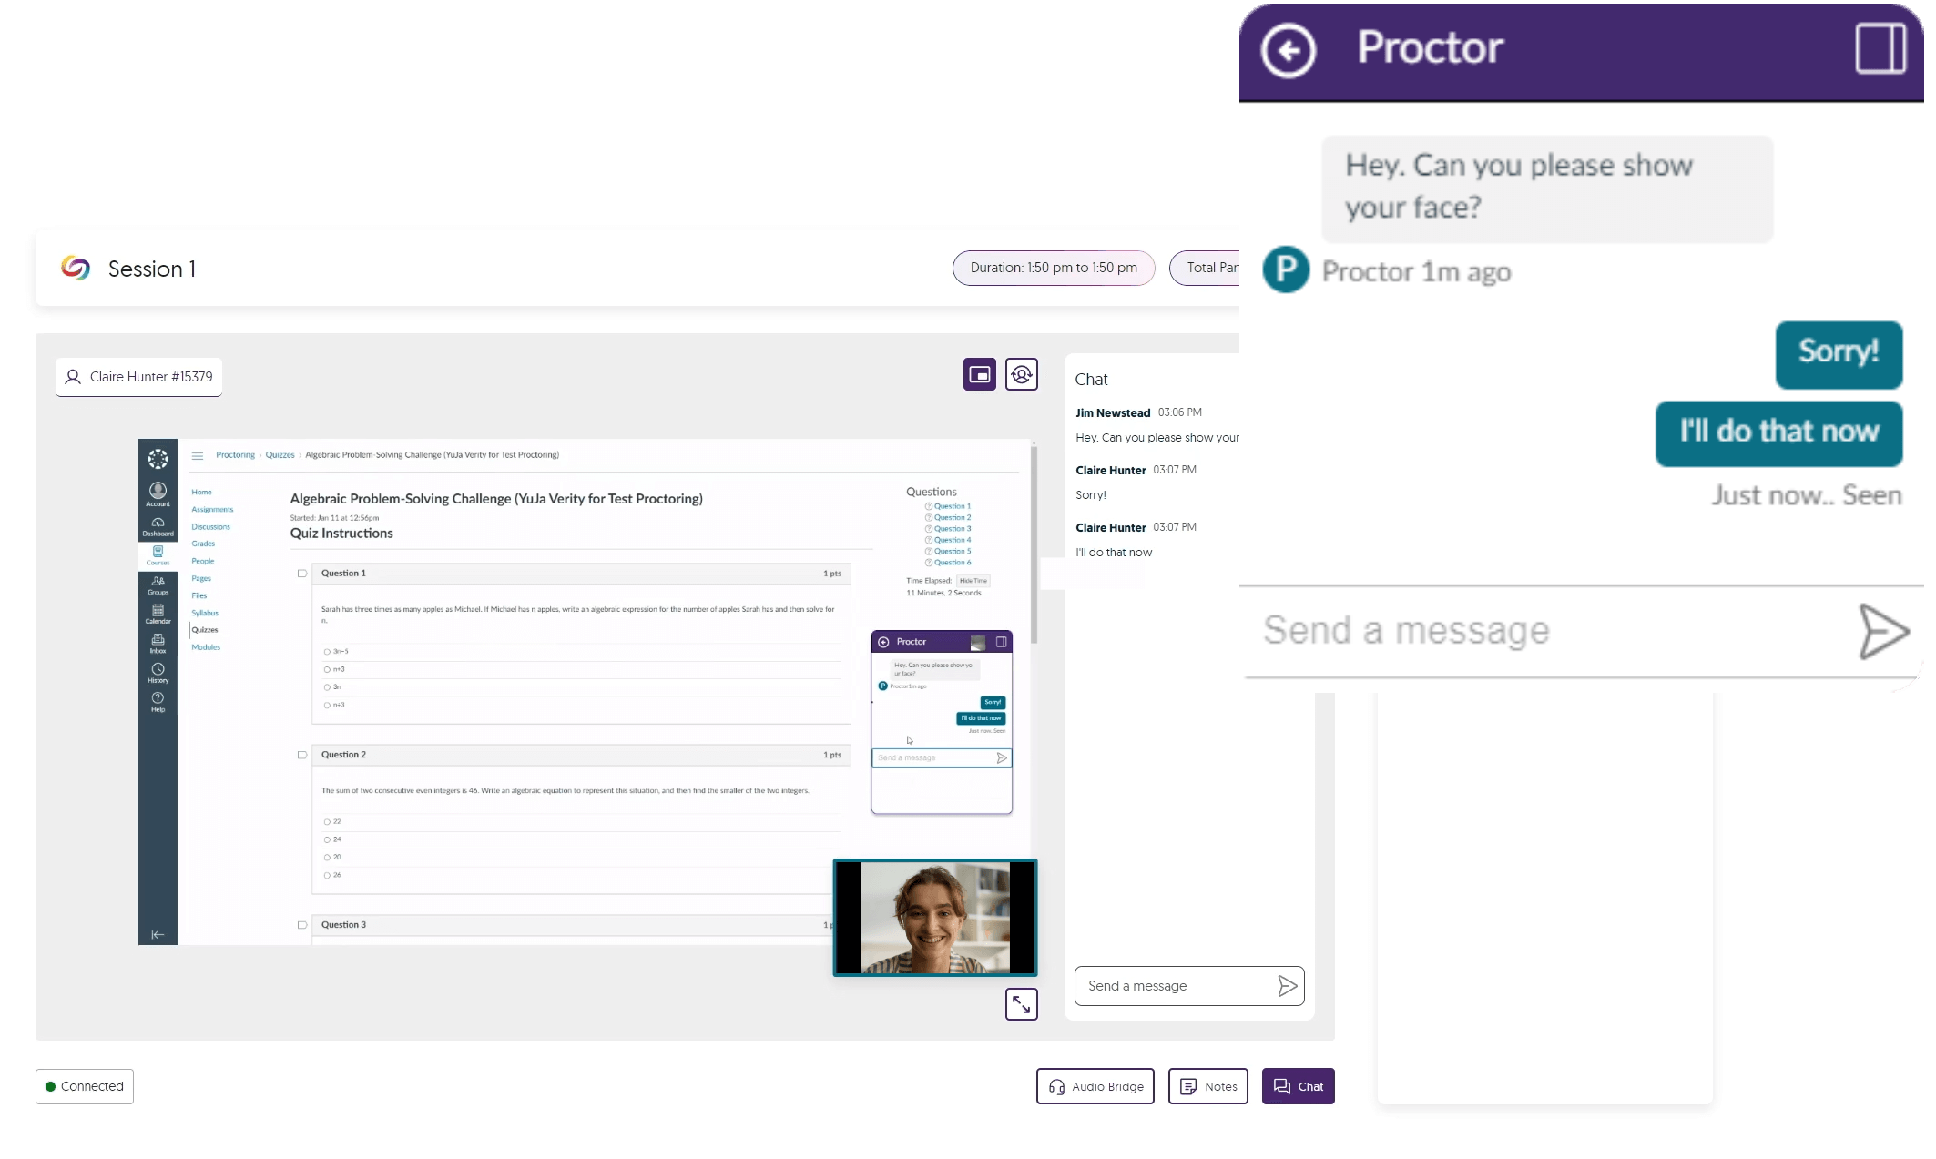Open the Notes panel
Screen dimensions: 1936x1159
pos(1208,1086)
